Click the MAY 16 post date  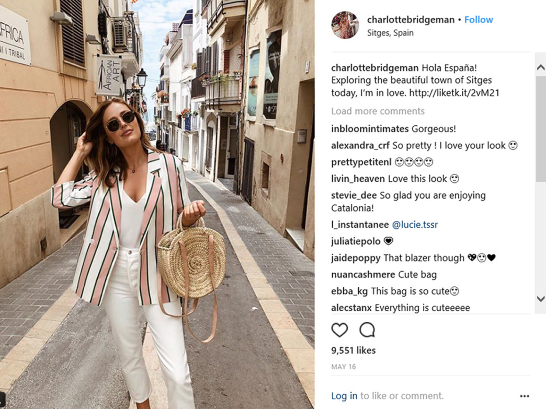(x=343, y=367)
